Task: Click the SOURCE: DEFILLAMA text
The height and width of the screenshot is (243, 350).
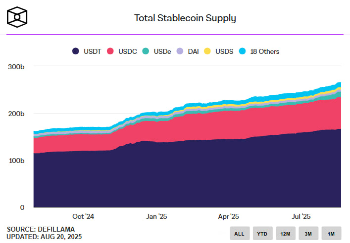Action: coord(40,229)
